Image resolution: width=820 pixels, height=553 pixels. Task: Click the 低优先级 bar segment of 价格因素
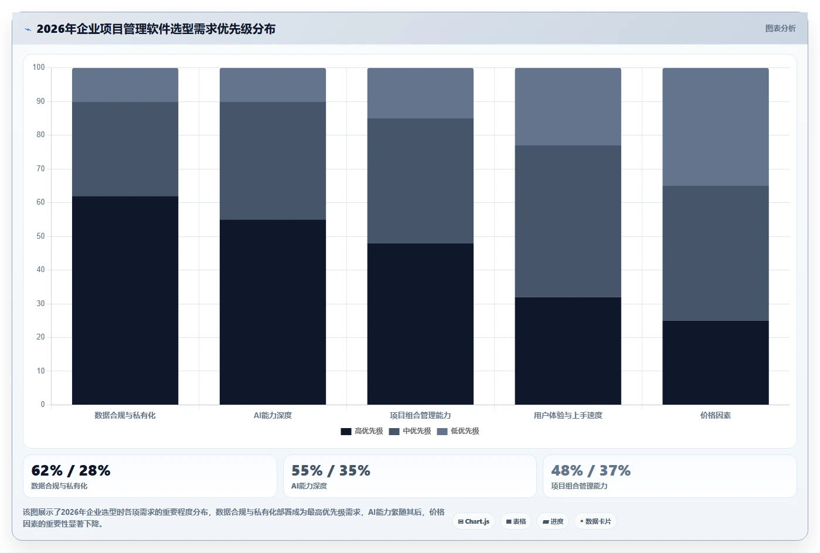point(716,127)
